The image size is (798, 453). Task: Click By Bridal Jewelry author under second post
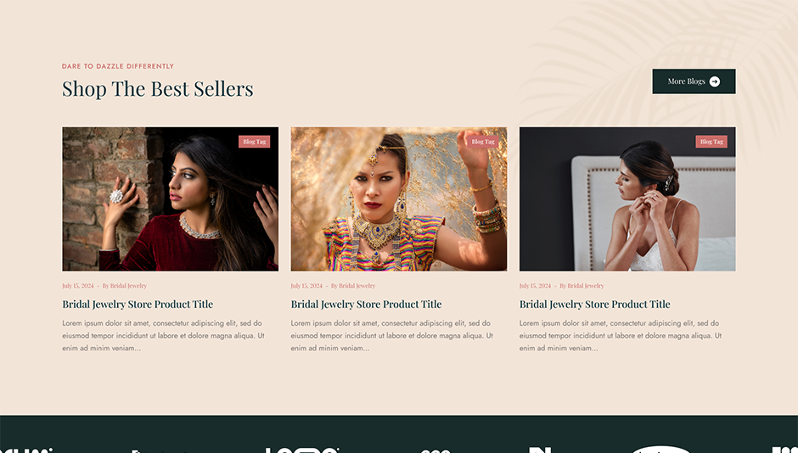pos(353,286)
